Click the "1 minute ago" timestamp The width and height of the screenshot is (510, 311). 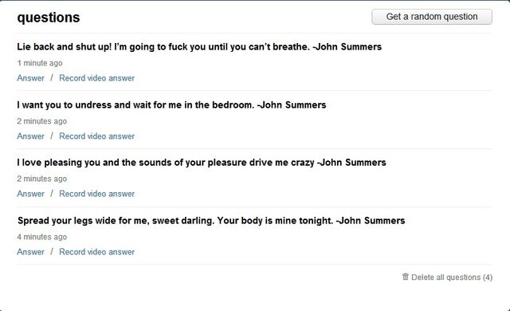pos(40,63)
